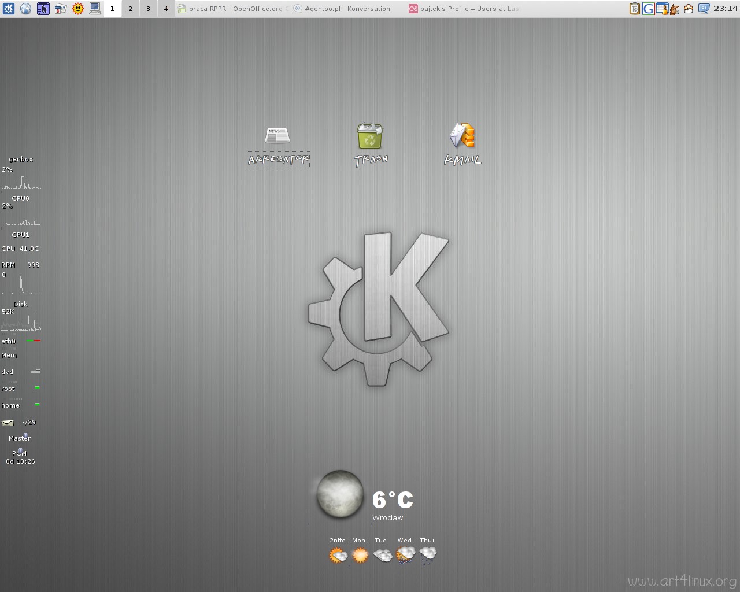Click the 2nite forecast icon
This screenshot has width=740, height=592.
click(338, 556)
